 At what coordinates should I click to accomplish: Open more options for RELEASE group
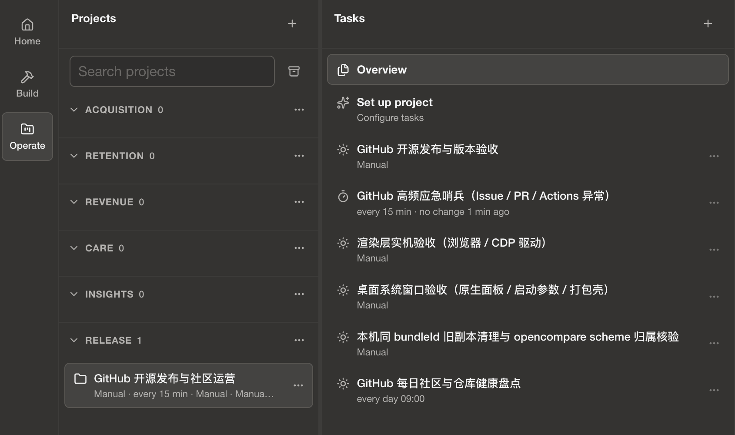click(299, 340)
